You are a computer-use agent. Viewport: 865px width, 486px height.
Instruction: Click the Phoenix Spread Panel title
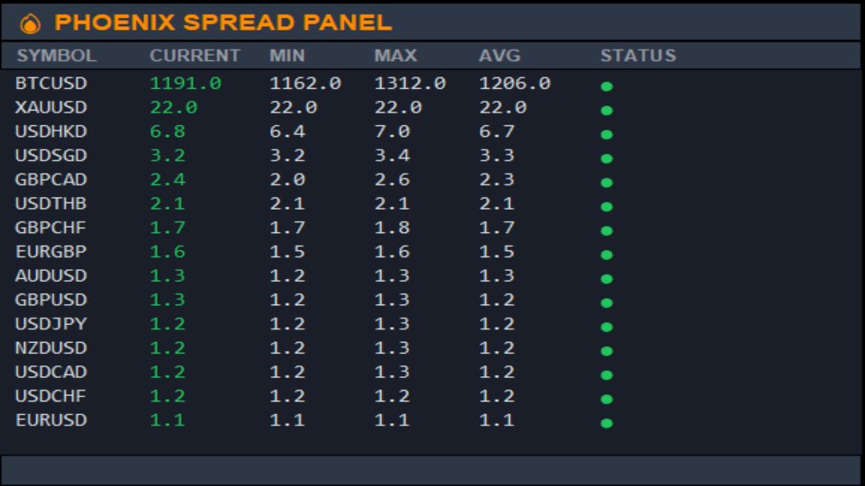(223, 22)
